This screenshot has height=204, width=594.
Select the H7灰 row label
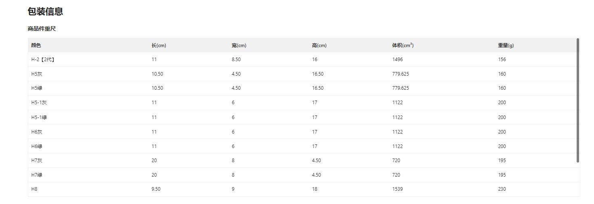pos(37,161)
